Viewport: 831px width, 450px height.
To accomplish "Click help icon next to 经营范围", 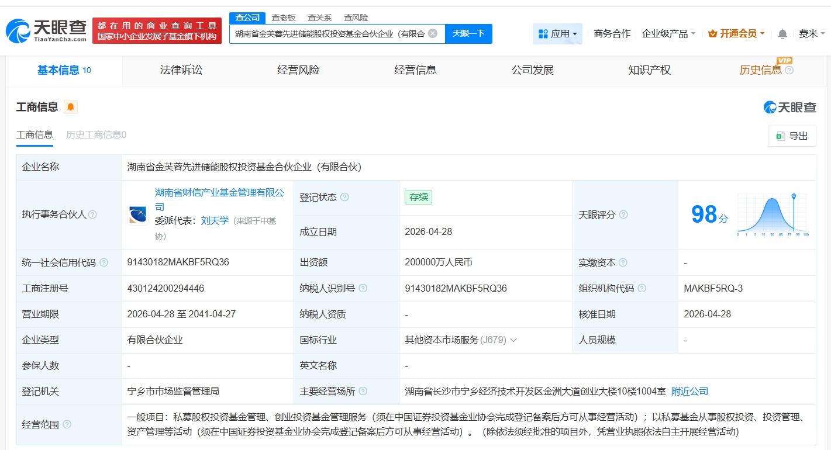I will pyautogui.click(x=67, y=424).
